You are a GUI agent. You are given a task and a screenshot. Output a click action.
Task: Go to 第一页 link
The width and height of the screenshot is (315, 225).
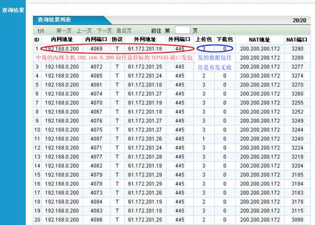(x=64, y=31)
